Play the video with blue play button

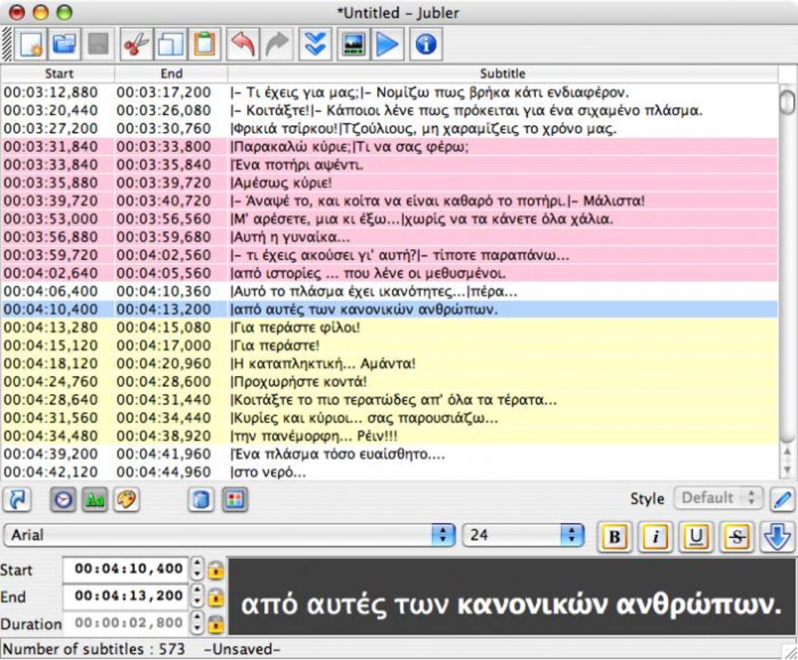[x=388, y=45]
